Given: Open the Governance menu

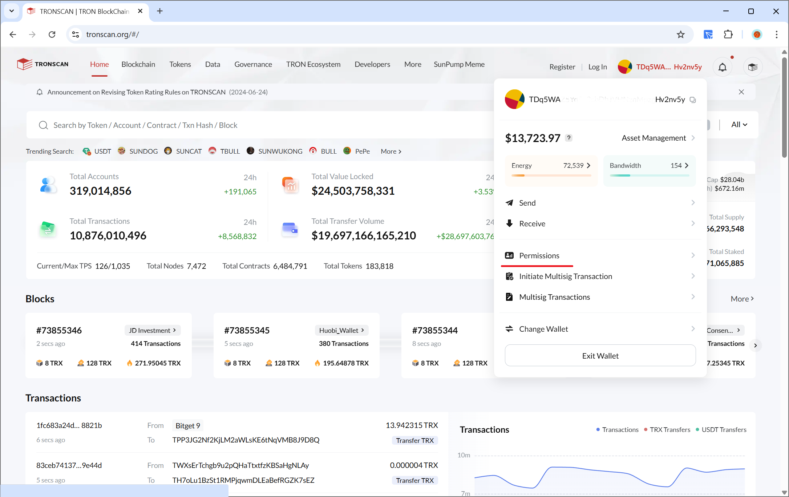Looking at the screenshot, I should (x=253, y=65).
